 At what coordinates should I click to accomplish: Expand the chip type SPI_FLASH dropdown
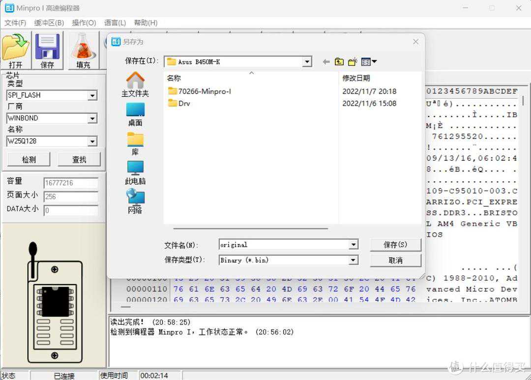pyautogui.click(x=92, y=96)
